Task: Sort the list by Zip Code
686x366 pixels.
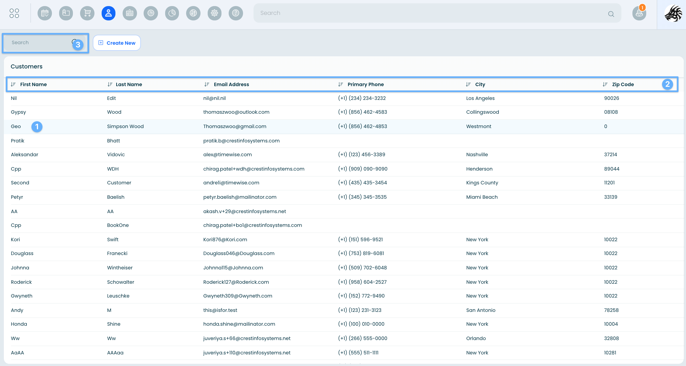Action: coord(623,84)
